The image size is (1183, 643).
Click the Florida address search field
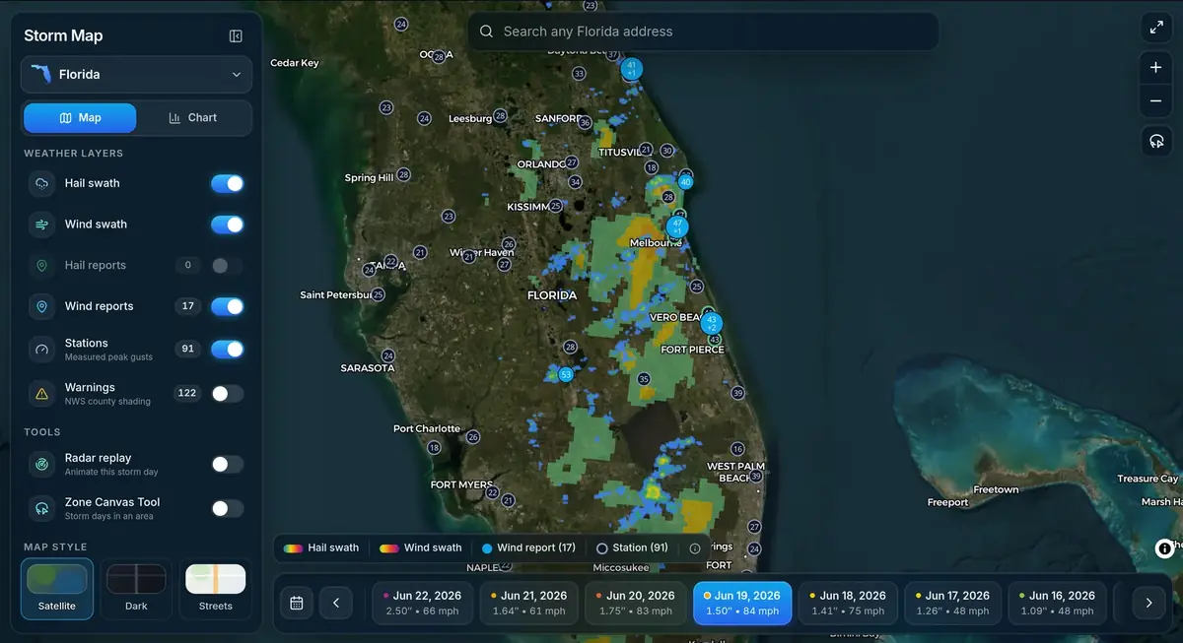tap(703, 32)
